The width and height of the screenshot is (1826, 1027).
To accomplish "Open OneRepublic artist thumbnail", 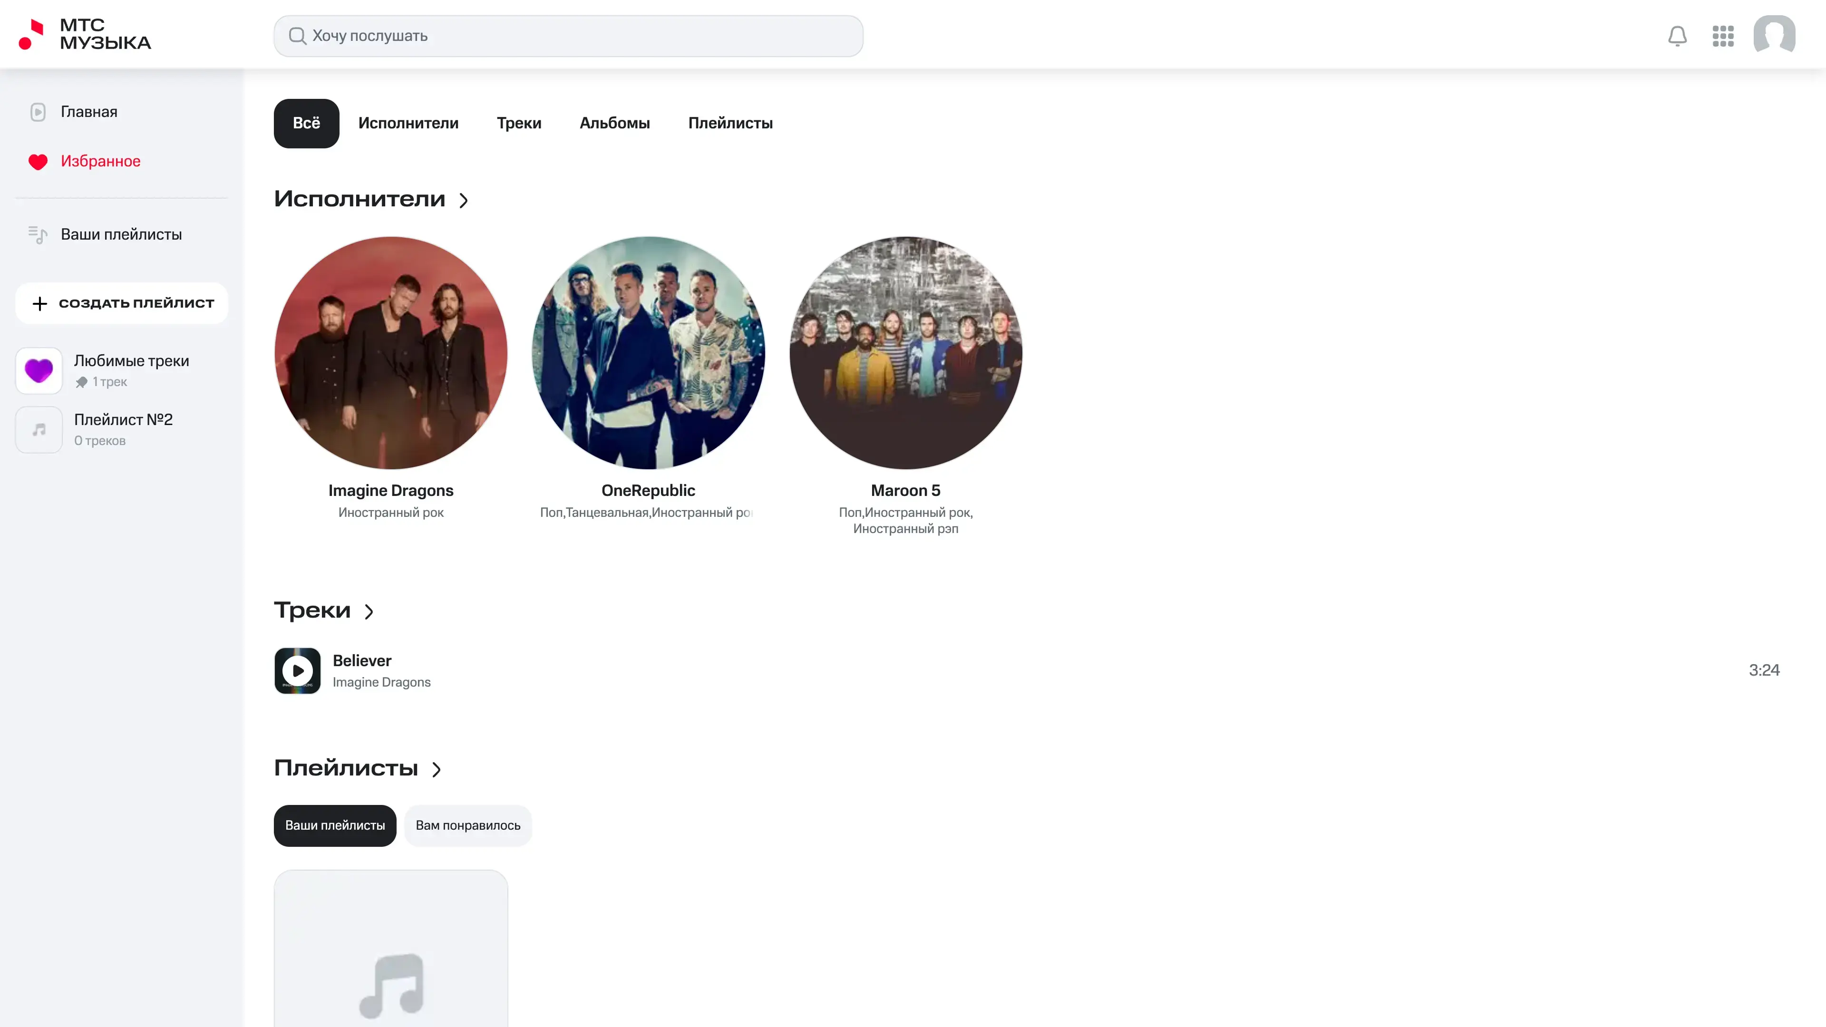I will click(x=648, y=353).
